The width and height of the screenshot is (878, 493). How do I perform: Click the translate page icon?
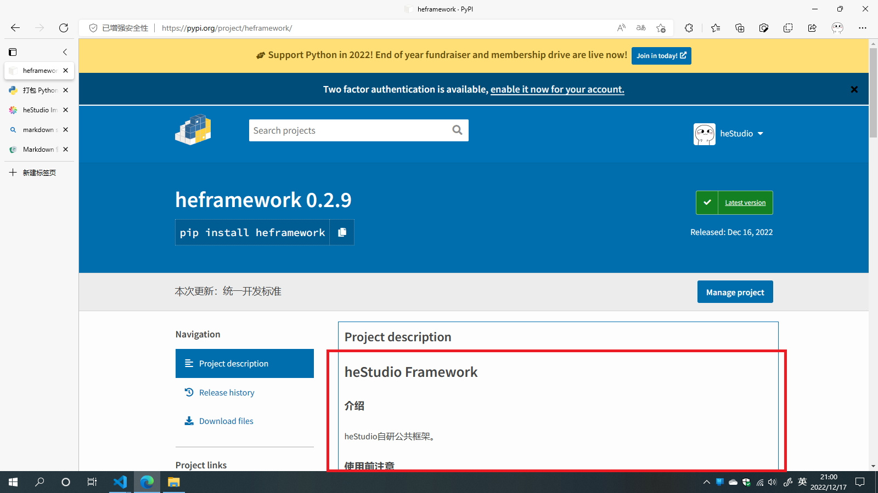pos(641,28)
